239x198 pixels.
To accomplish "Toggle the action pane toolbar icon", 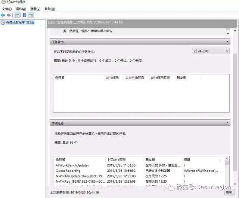I will (x=31, y=15).
